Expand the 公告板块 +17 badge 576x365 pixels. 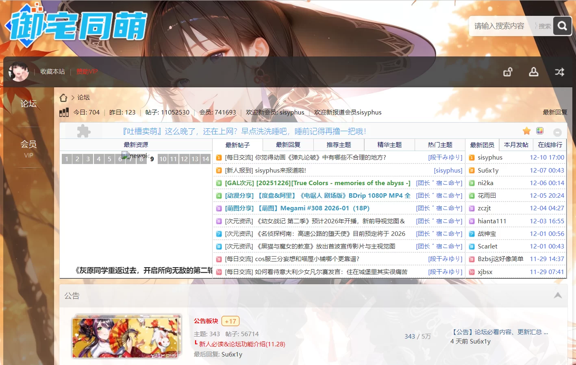[230, 321]
